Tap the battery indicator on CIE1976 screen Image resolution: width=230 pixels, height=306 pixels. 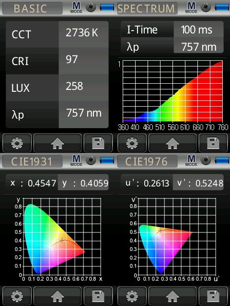(222, 160)
